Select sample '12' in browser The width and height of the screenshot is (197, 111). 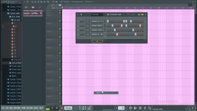point(14,56)
